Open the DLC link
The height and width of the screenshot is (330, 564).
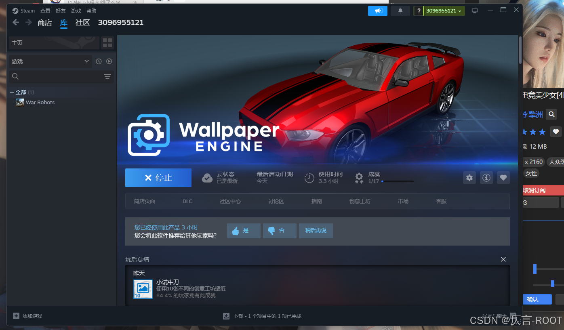(187, 201)
